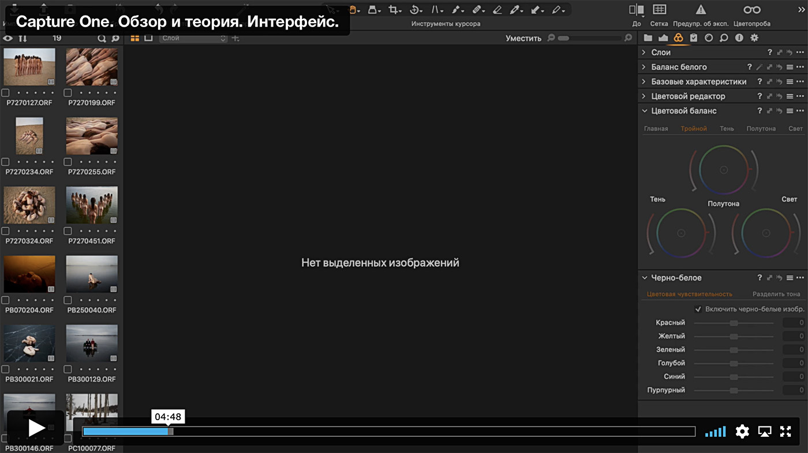The height and width of the screenshot is (453, 808).
Task: Open Баланс белого help question mark
Action: point(750,67)
